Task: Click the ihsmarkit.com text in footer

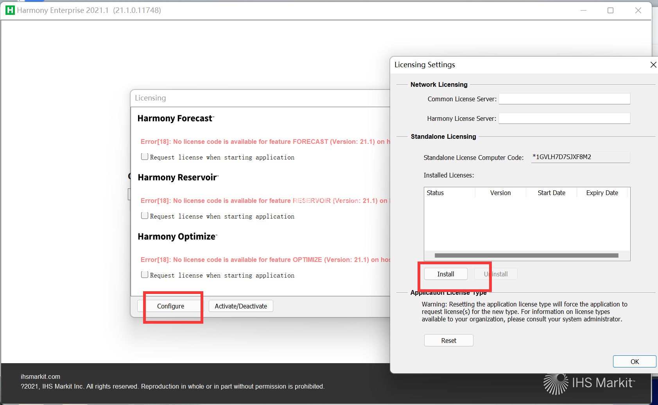Action: coord(40,376)
